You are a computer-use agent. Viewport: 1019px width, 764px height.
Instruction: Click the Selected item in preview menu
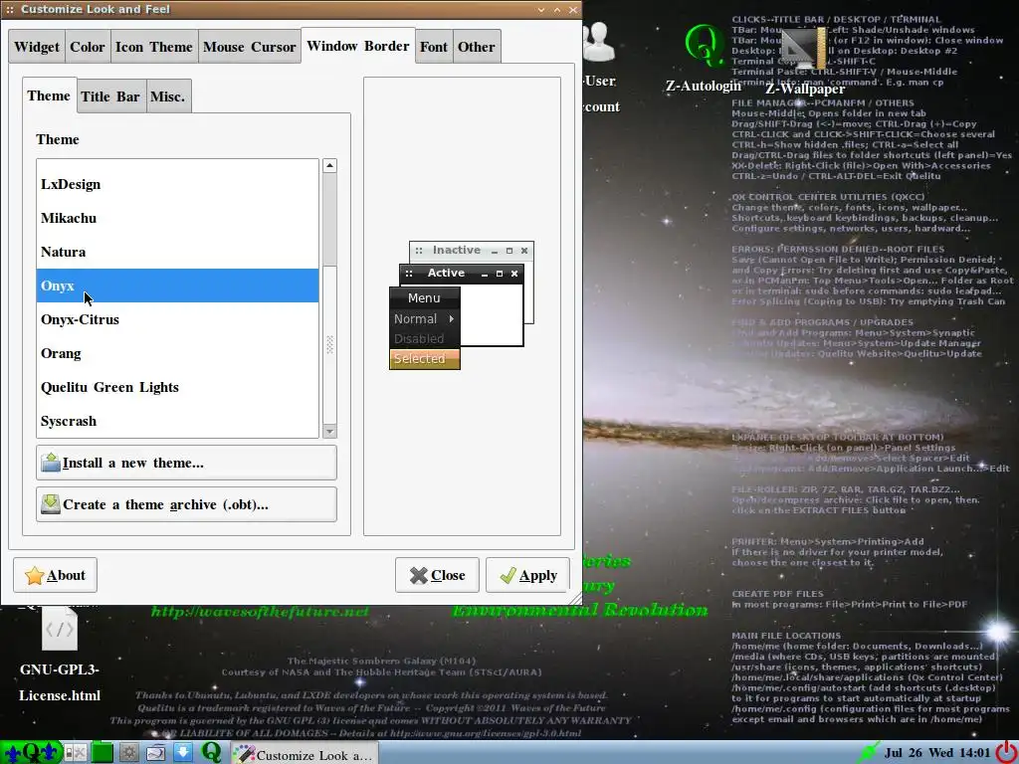(x=425, y=358)
